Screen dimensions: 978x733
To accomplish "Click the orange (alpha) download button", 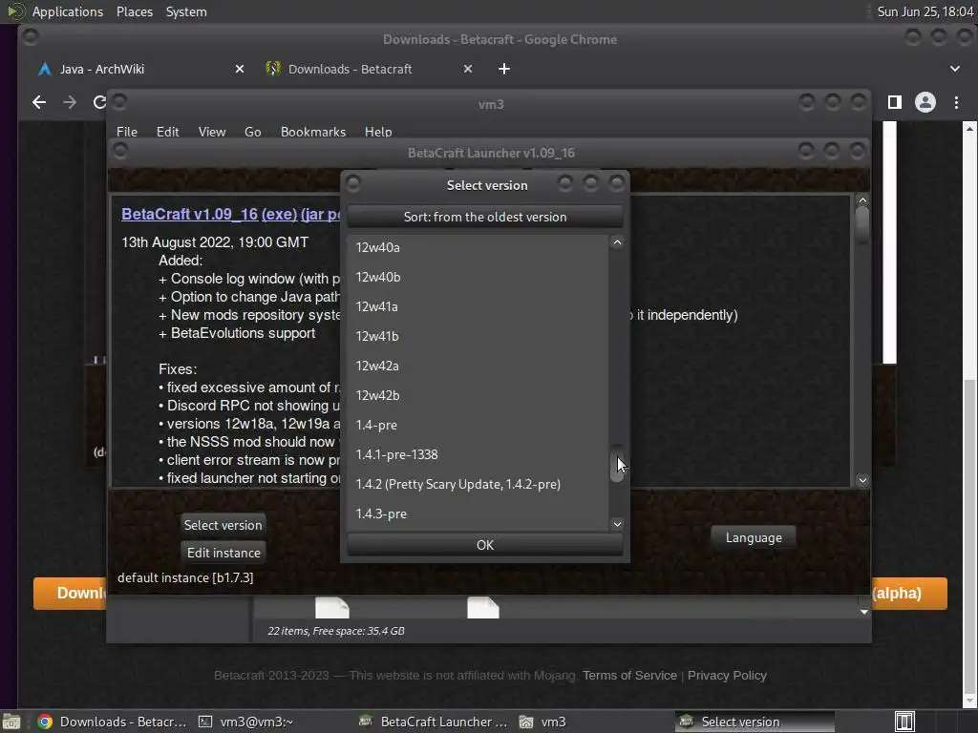I will point(909,593).
